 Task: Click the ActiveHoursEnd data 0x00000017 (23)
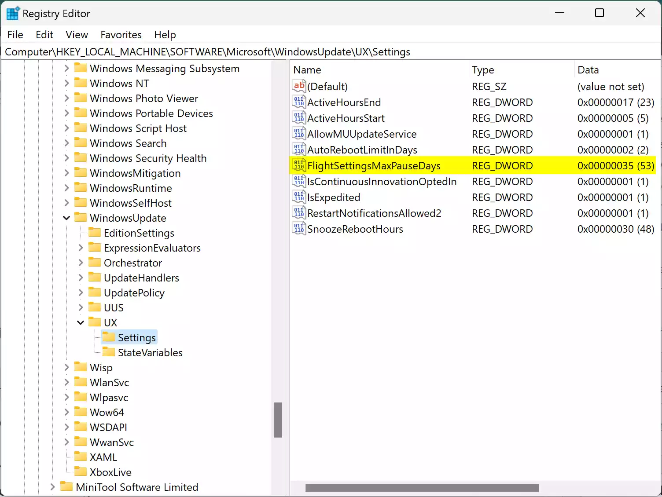tap(616, 102)
